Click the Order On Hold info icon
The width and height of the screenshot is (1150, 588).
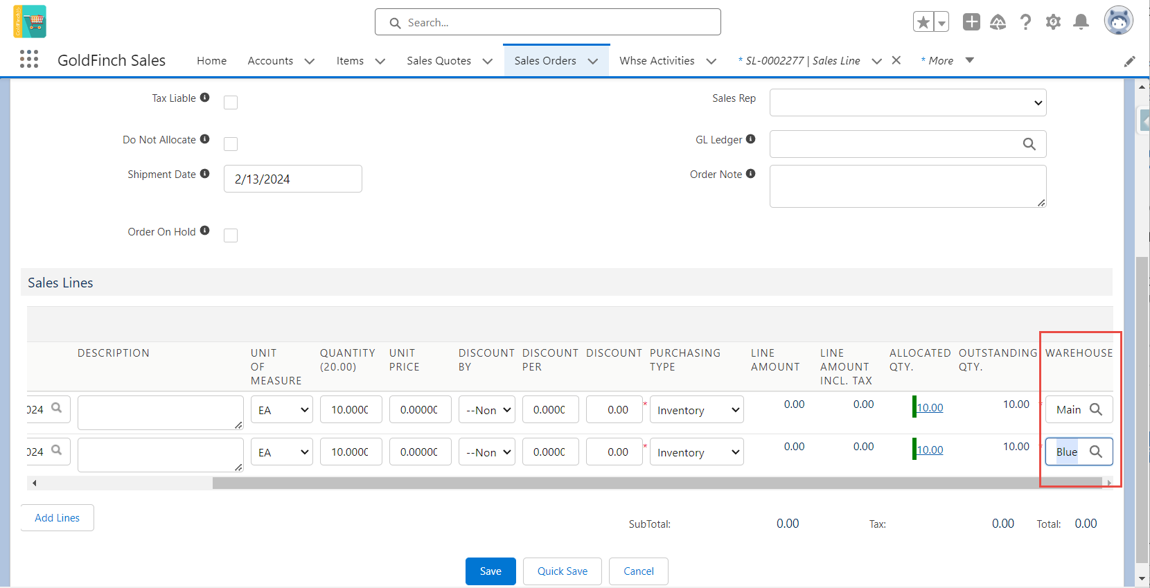pyautogui.click(x=204, y=231)
